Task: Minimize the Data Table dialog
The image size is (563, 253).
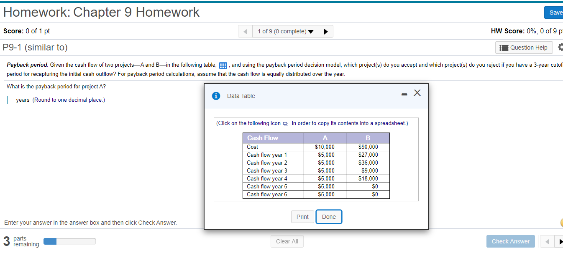Action: coord(404,94)
